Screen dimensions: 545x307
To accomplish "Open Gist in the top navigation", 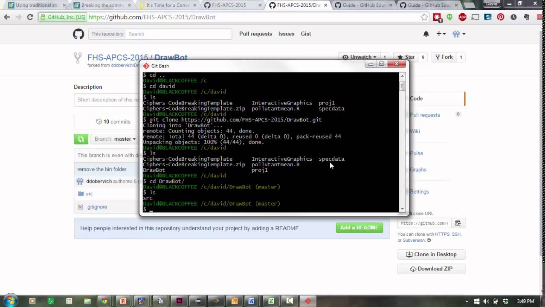I will click(x=306, y=34).
